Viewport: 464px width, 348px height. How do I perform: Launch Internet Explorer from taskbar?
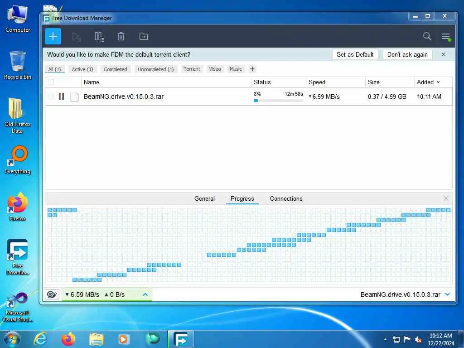(x=40, y=339)
